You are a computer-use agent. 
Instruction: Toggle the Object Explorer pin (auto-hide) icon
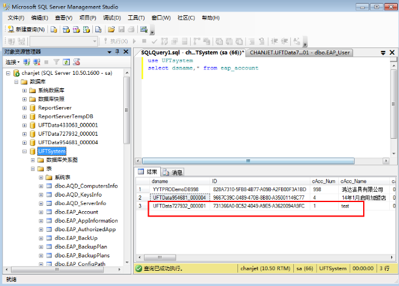[x=117, y=52]
